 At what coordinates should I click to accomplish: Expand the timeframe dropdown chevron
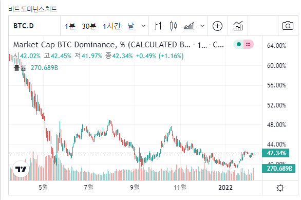point(143,26)
